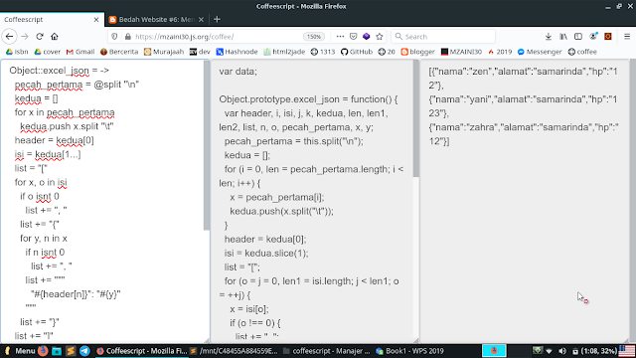Toggle the sidebar view icon
The image size is (636, 358).
click(578, 37)
